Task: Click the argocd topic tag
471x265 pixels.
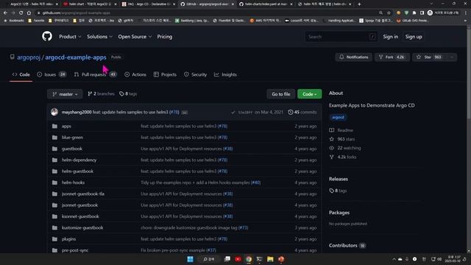Action: tap(338, 118)
